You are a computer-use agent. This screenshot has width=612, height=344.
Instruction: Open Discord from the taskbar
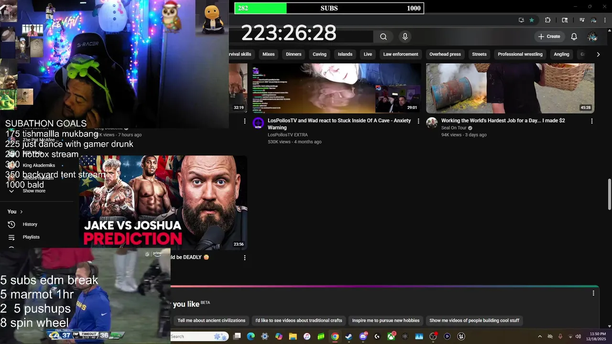click(363, 336)
